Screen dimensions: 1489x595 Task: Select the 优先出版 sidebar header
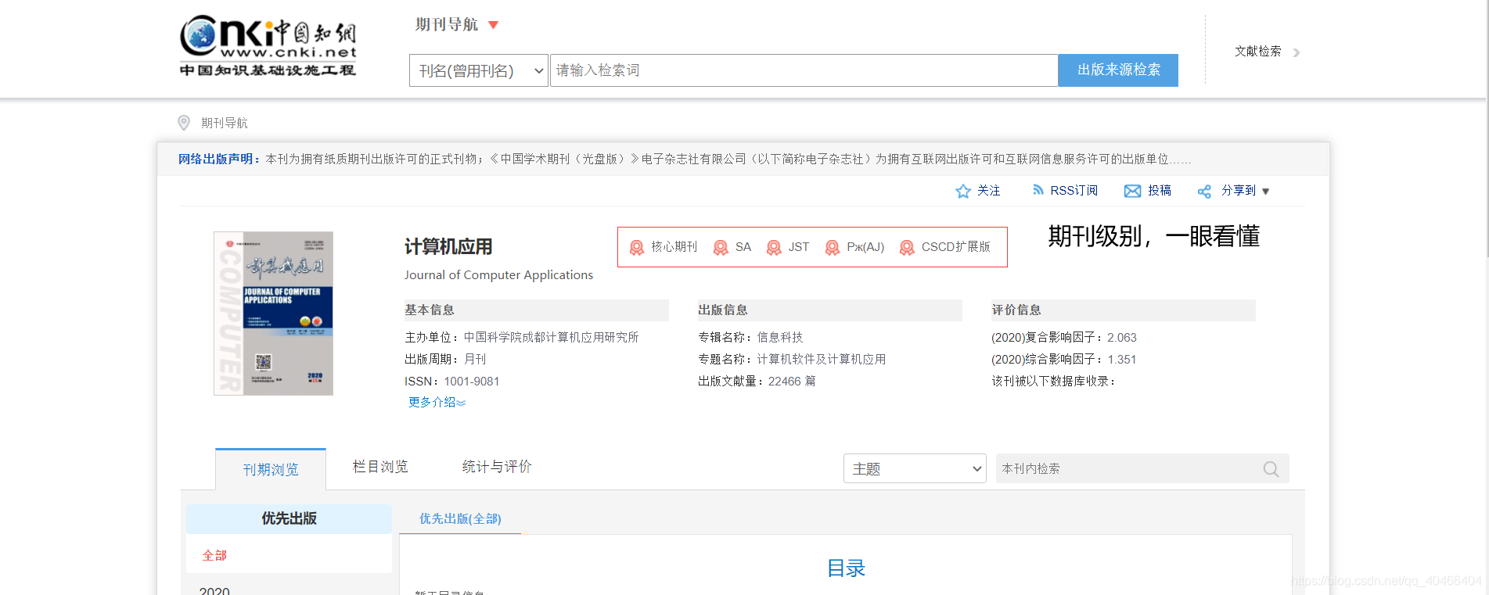(x=289, y=518)
